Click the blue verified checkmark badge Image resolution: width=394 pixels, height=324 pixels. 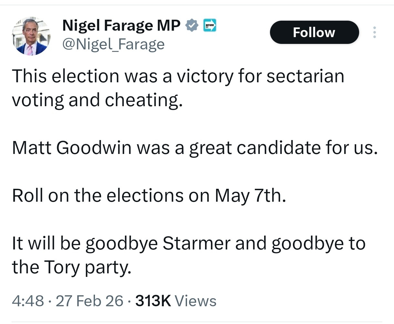coord(192,25)
